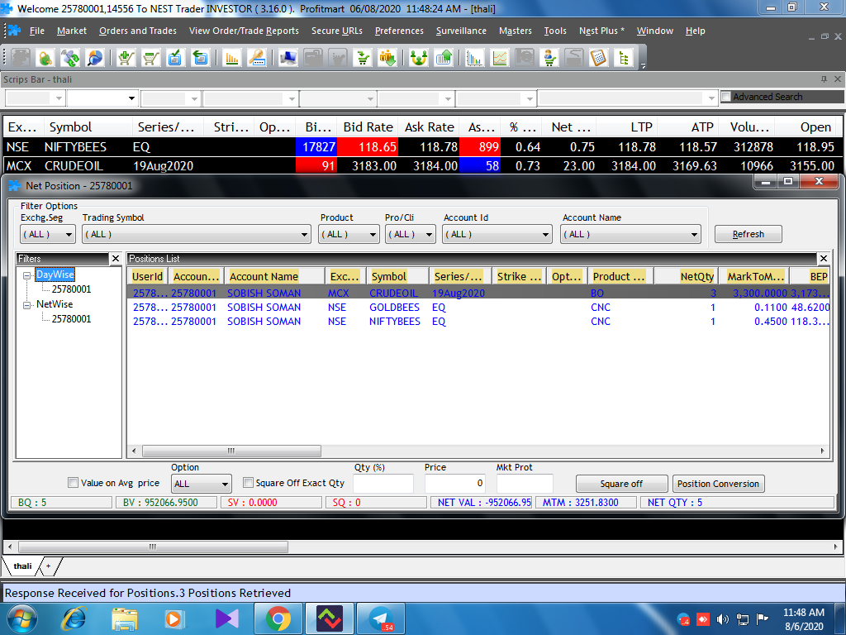The image size is (846, 635).
Task: Open the Exchg.Seg filter dropdown
Action: (x=47, y=234)
